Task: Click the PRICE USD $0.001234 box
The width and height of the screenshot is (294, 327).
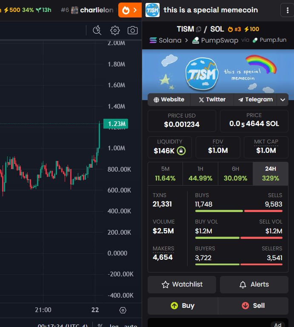Action: 182,121
